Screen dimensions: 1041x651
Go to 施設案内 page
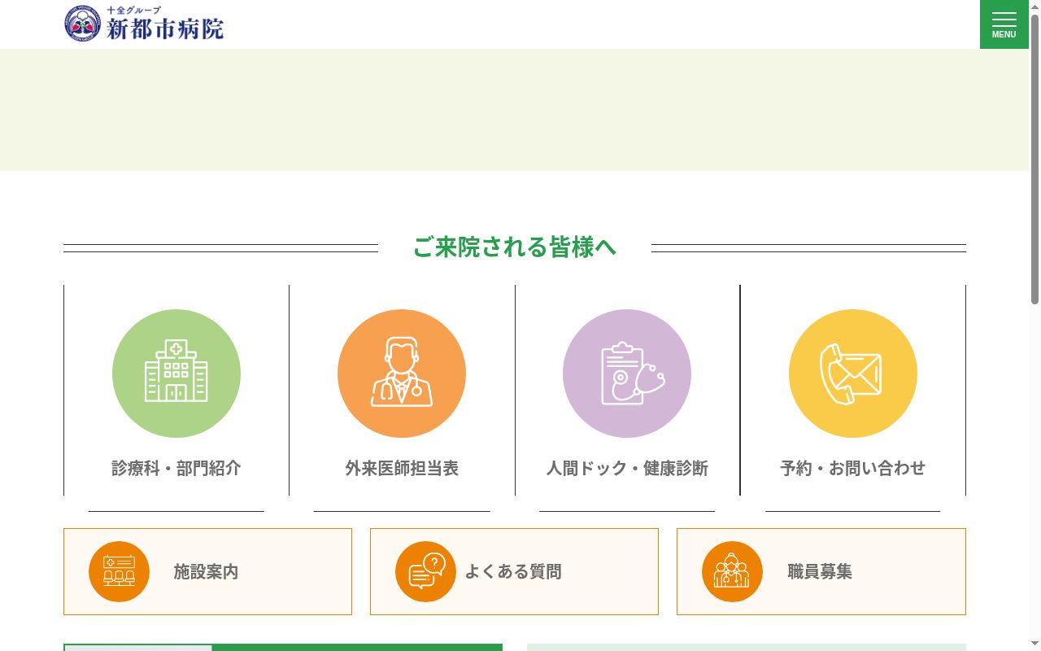point(207,571)
